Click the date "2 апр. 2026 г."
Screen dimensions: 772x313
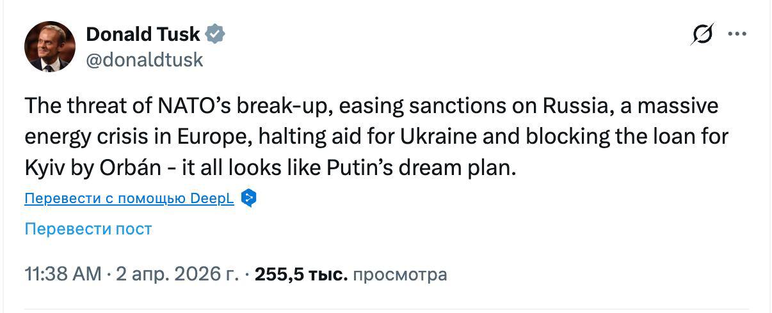coord(177,275)
